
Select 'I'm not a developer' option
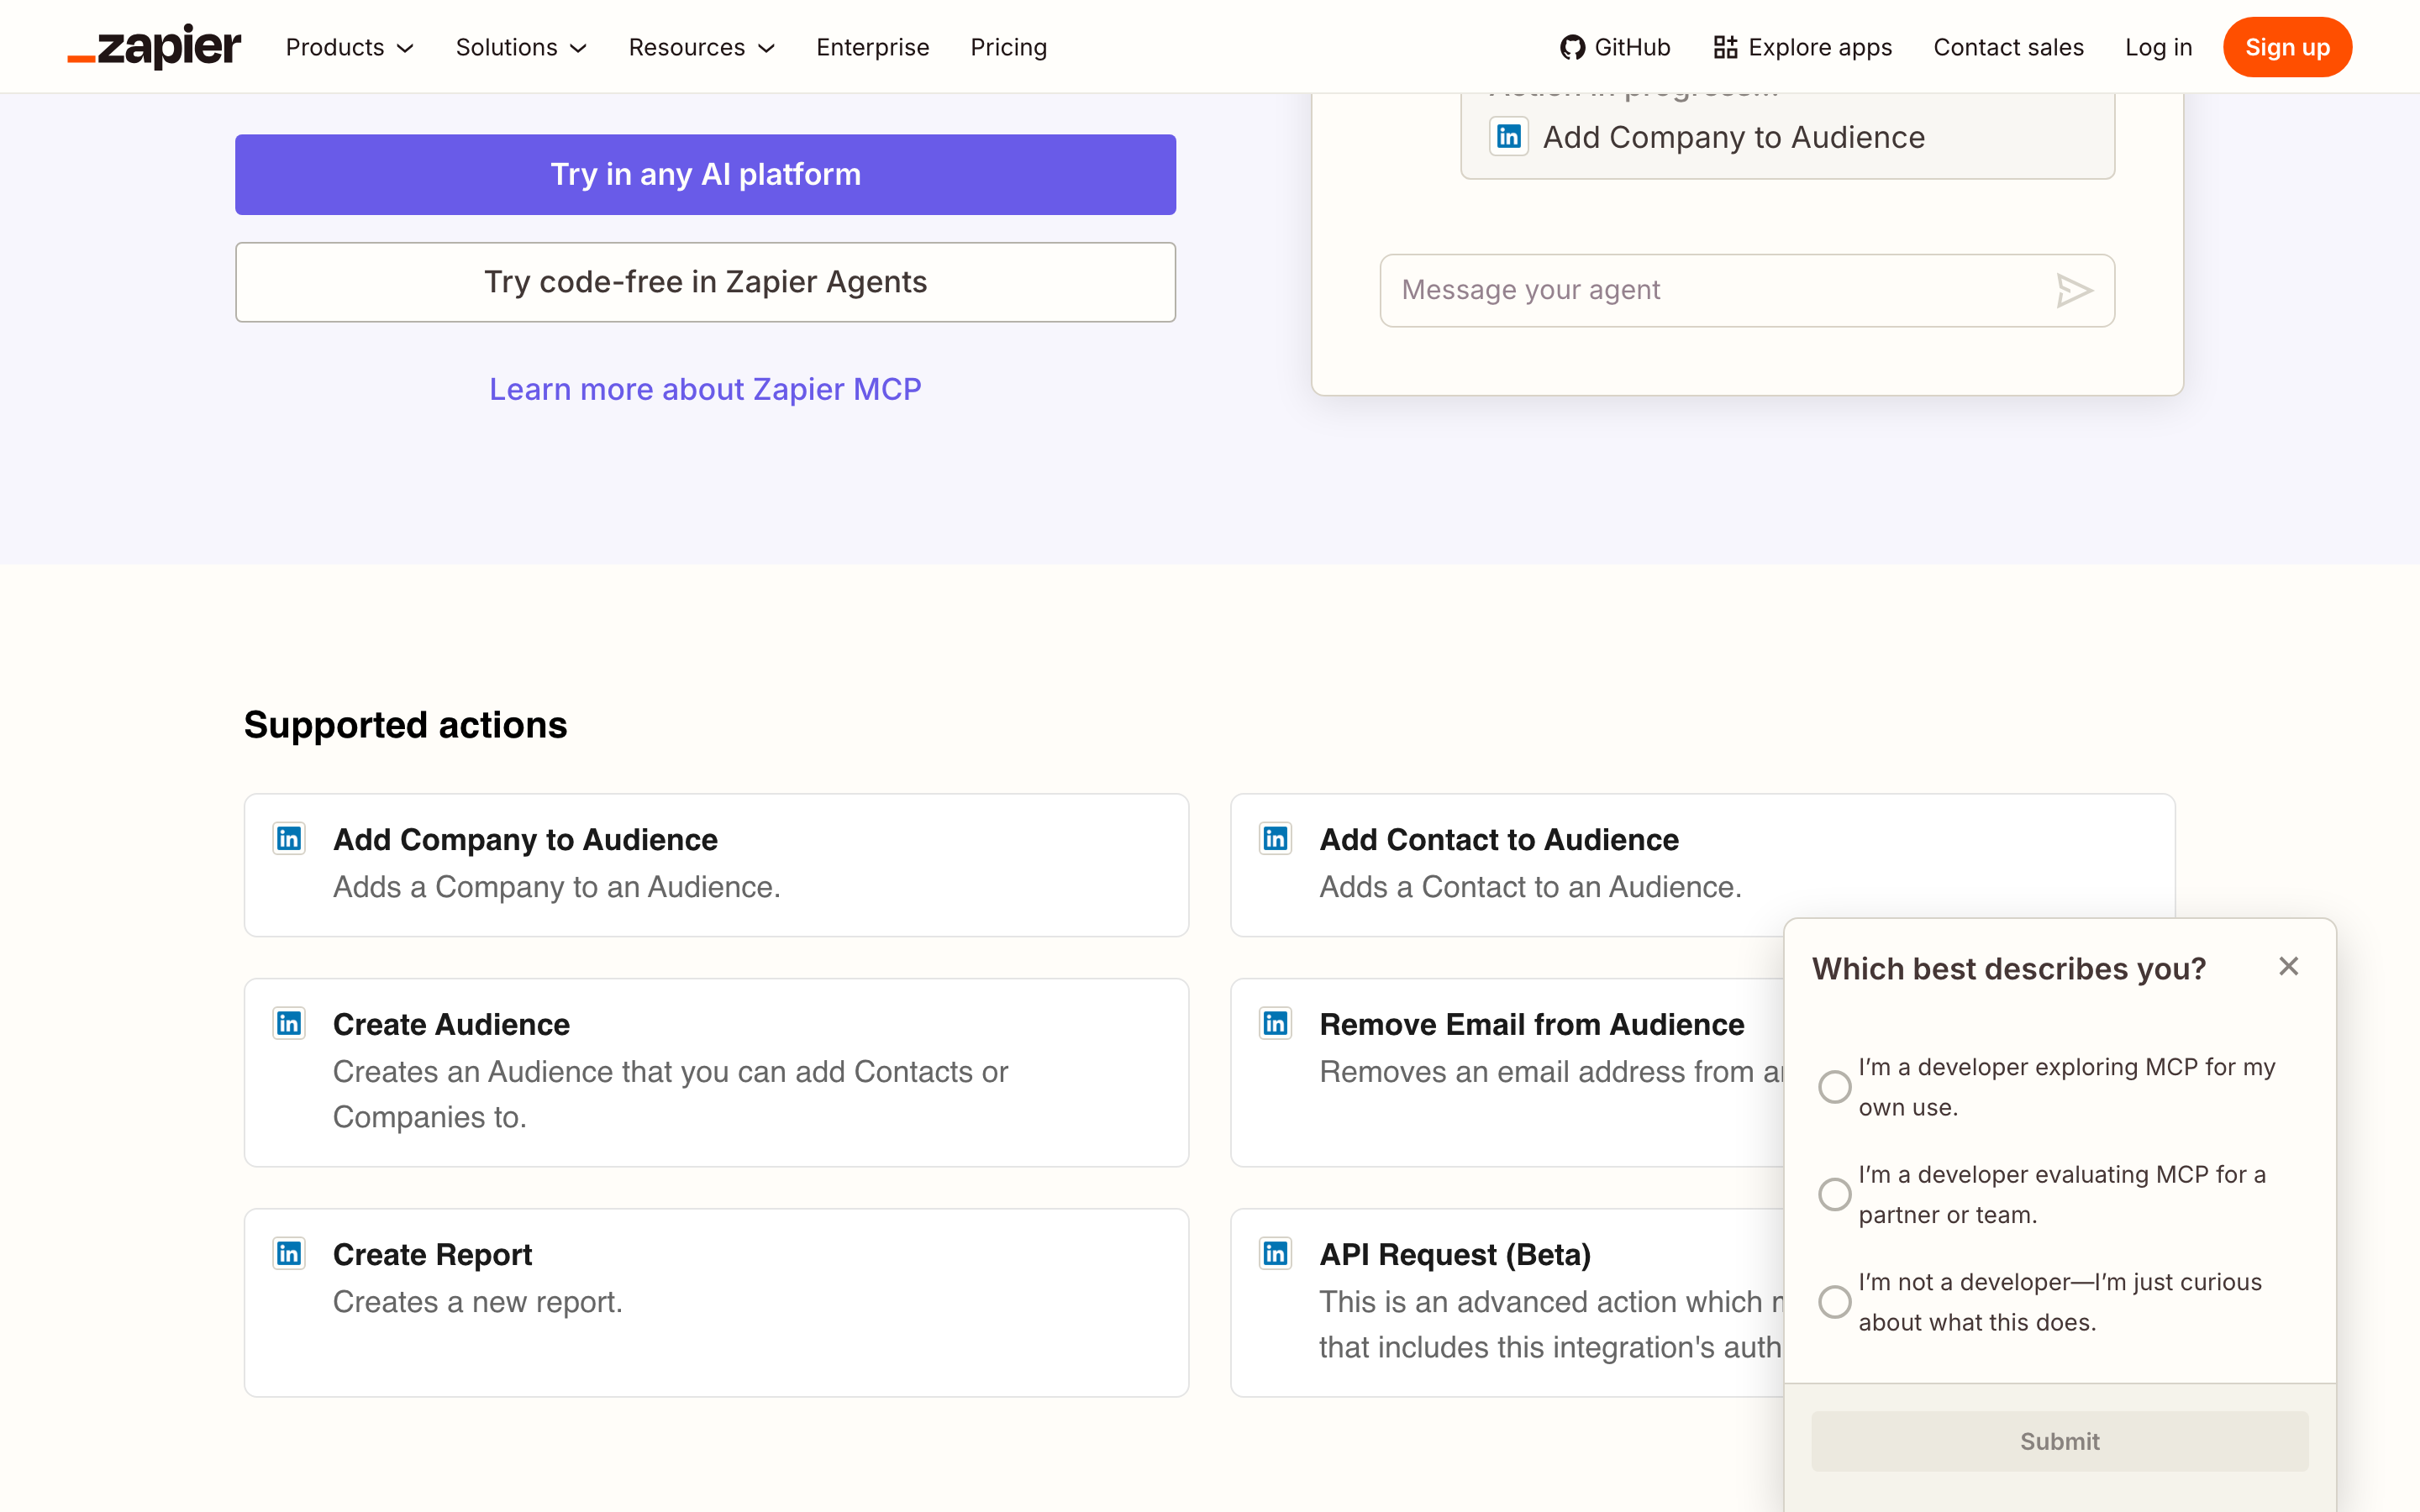1834,1302
